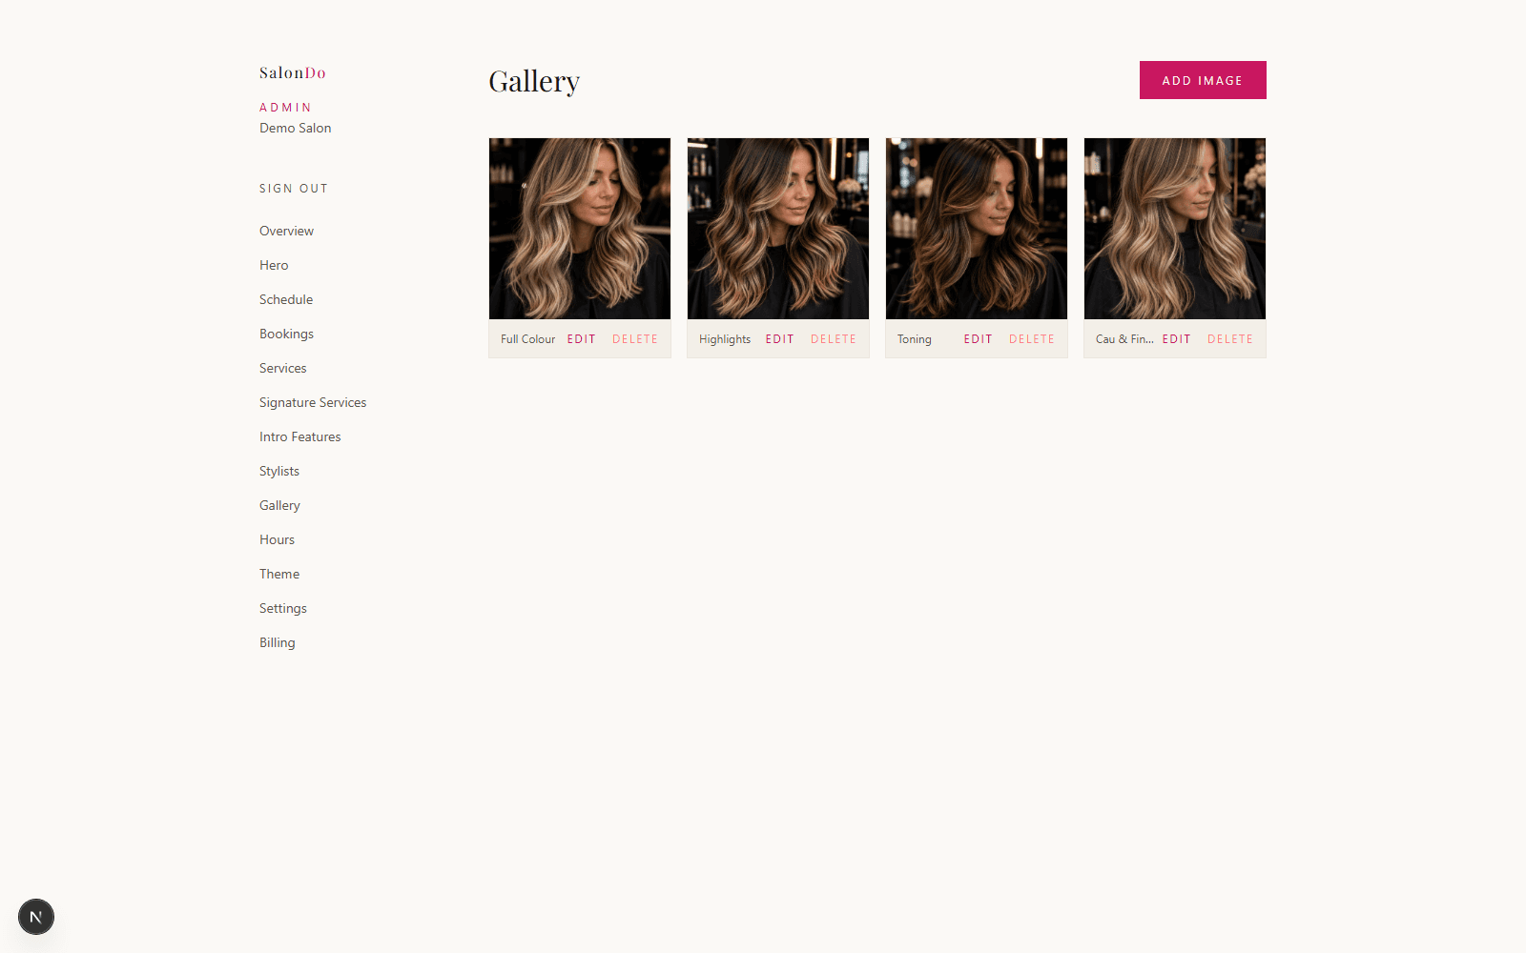Open the Next.js dev tools badge
This screenshot has width=1526, height=953.
tap(36, 917)
